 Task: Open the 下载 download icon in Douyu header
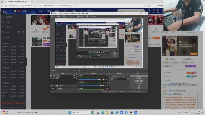point(158,10)
